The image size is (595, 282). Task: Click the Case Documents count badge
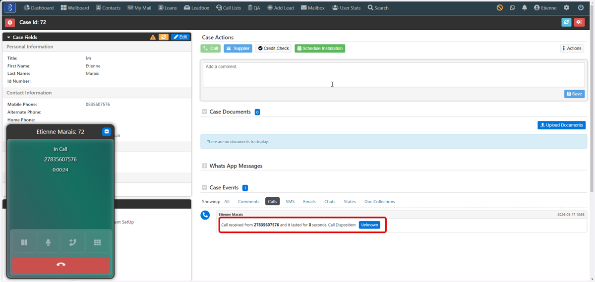tap(257, 112)
